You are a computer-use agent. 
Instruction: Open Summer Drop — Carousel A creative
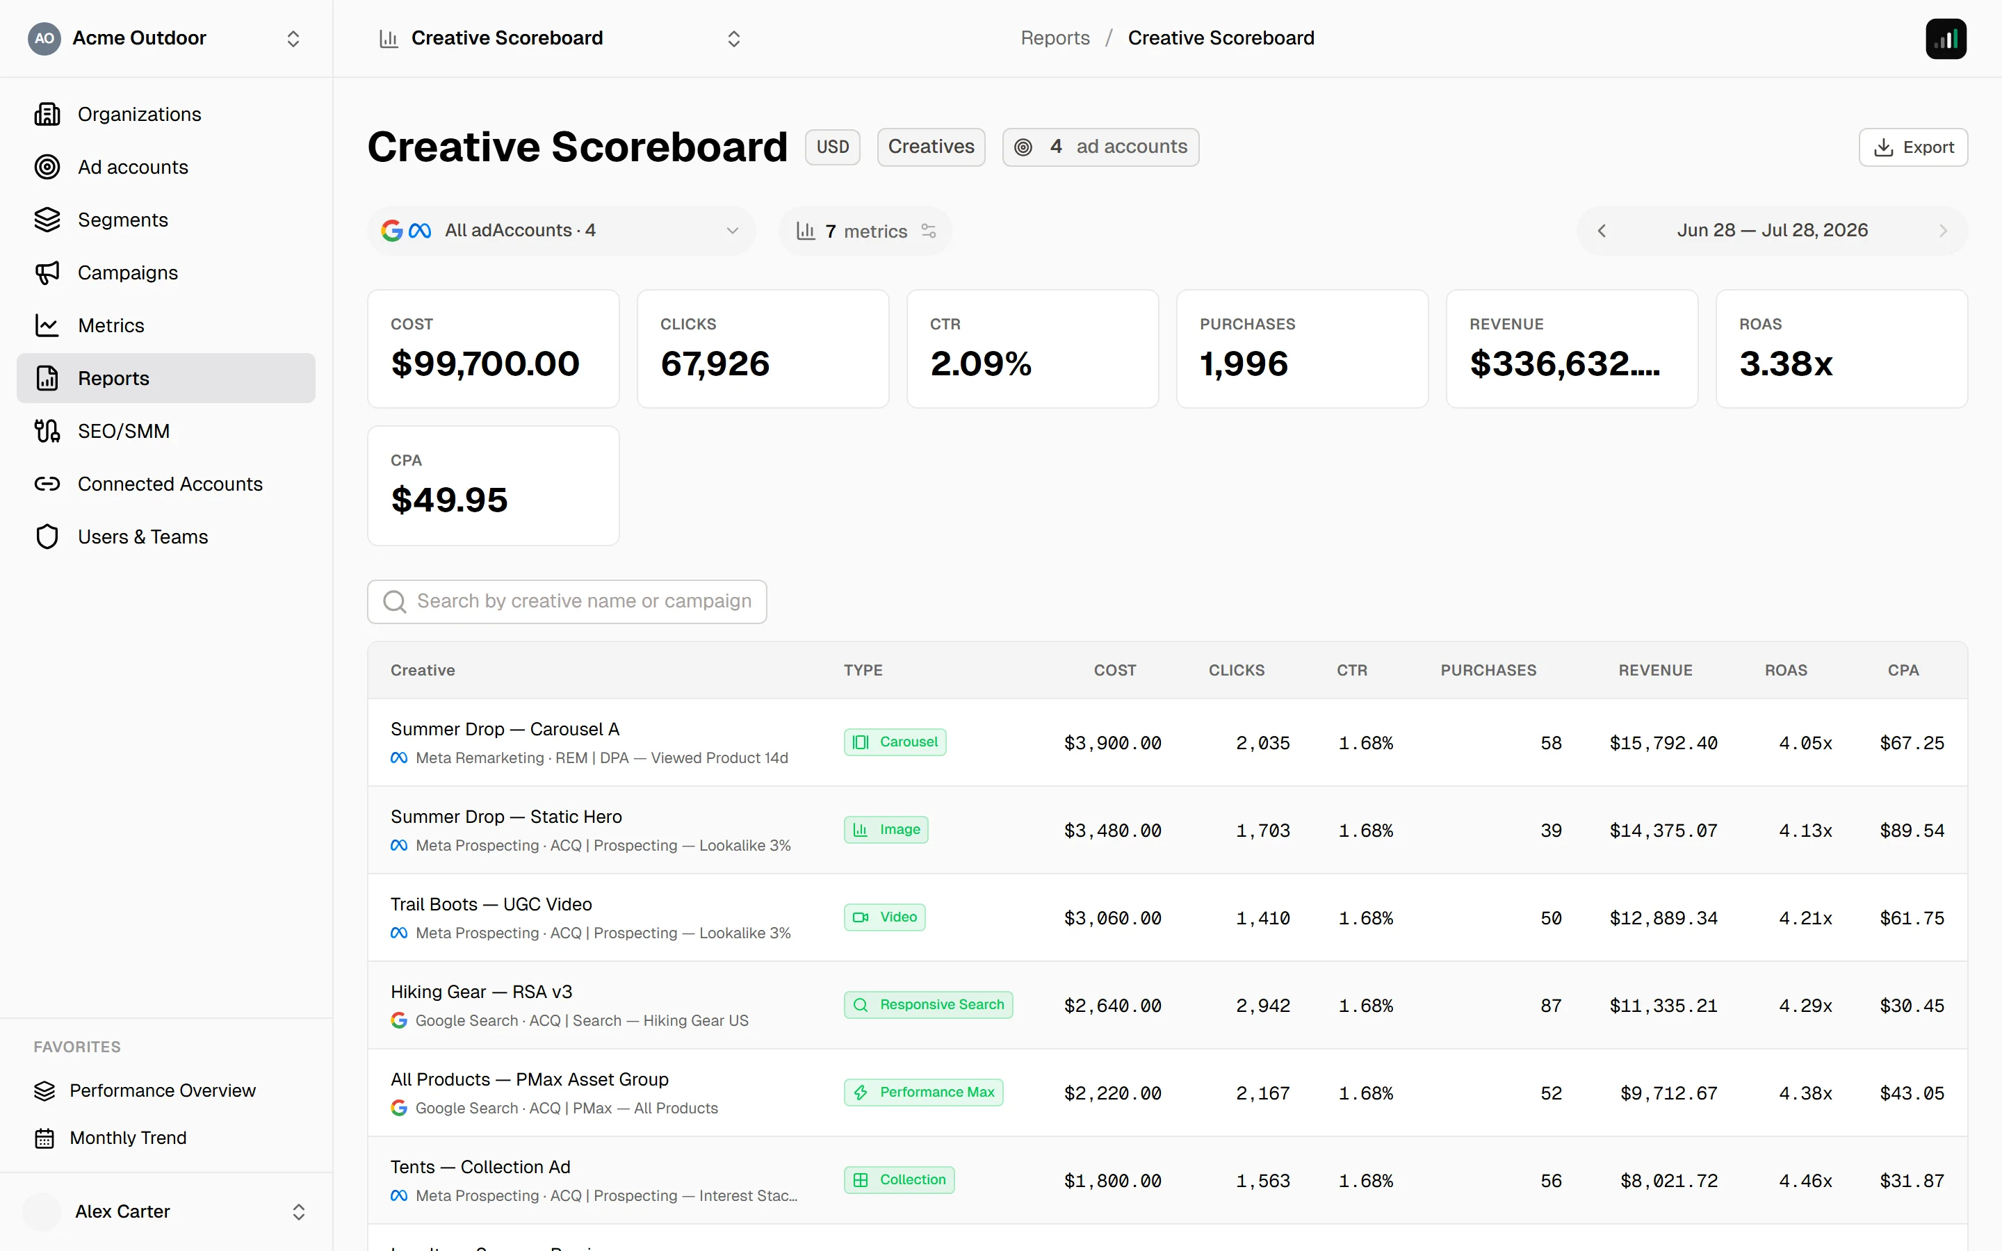[505, 729]
